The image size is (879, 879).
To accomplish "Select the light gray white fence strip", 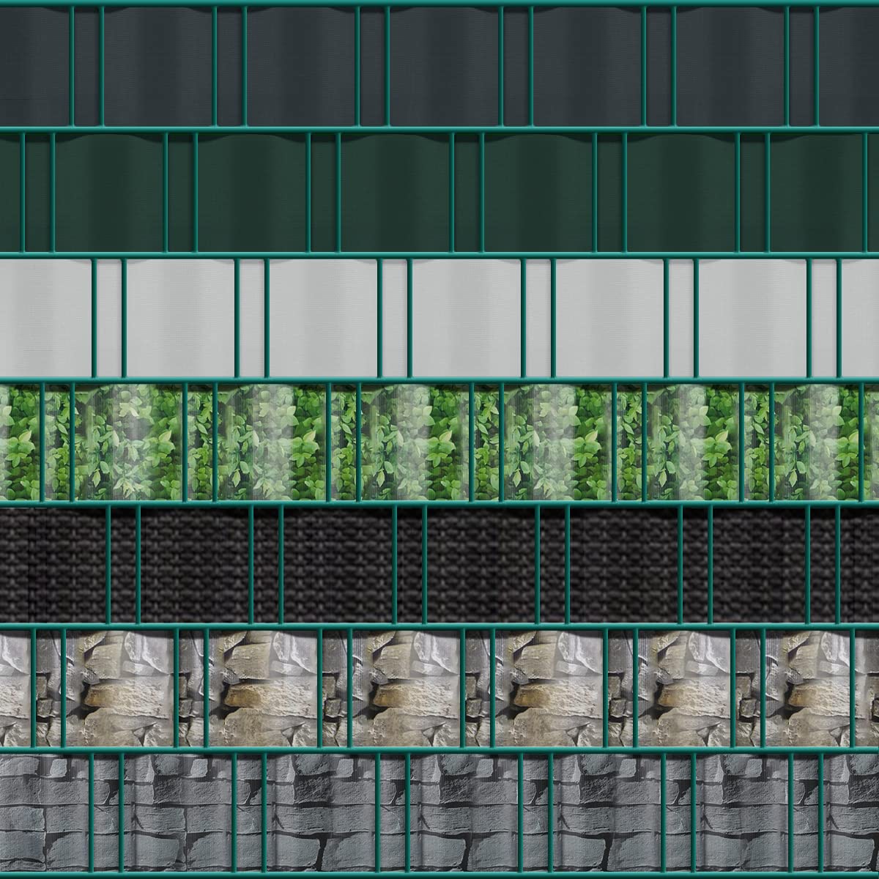I will pos(439,317).
